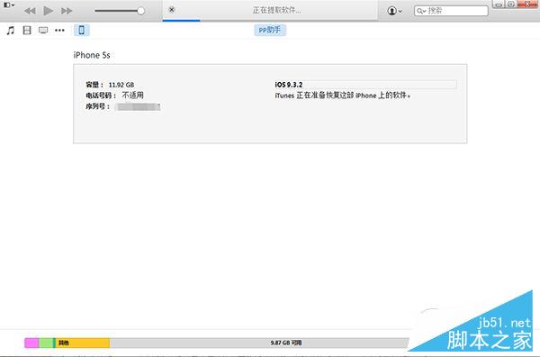Click the 序列号 serial number label
The height and width of the screenshot is (357, 540).
97,106
